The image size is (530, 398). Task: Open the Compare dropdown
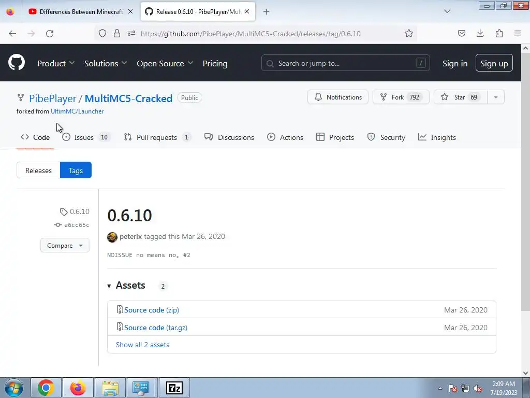coord(65,245)
